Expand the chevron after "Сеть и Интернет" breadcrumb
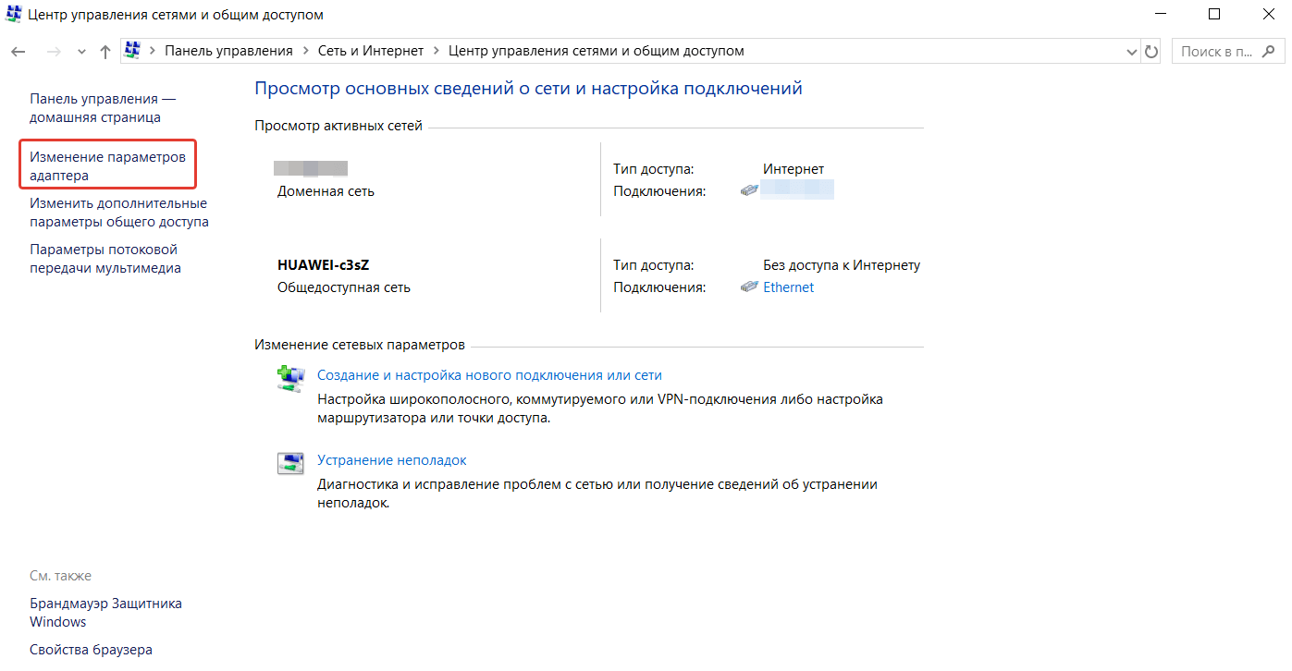The height and width of the screenshot is (671, 1292). [x=436, y=51]
